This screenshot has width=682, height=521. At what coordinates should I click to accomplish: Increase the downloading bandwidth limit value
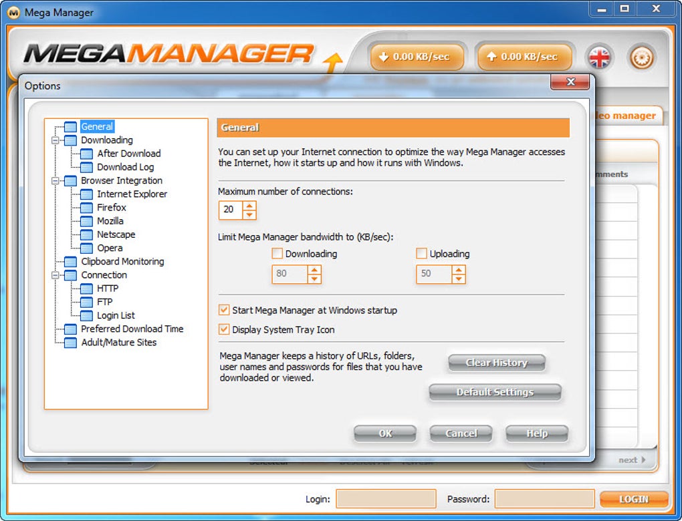[314, 269]
